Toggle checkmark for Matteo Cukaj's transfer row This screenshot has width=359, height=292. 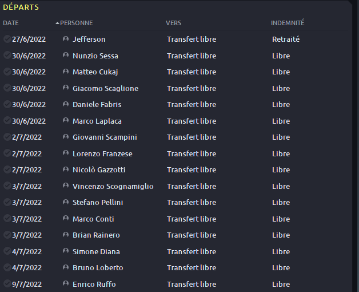pos(7,72)
